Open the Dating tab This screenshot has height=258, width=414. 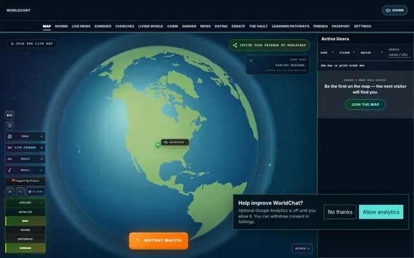tap(221, 26)
